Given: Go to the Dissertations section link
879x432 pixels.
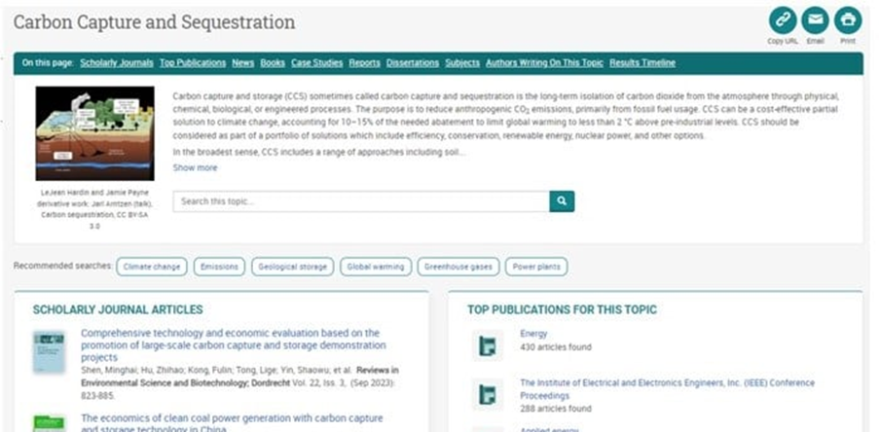Looking at the screenshot, I should 413,63.
